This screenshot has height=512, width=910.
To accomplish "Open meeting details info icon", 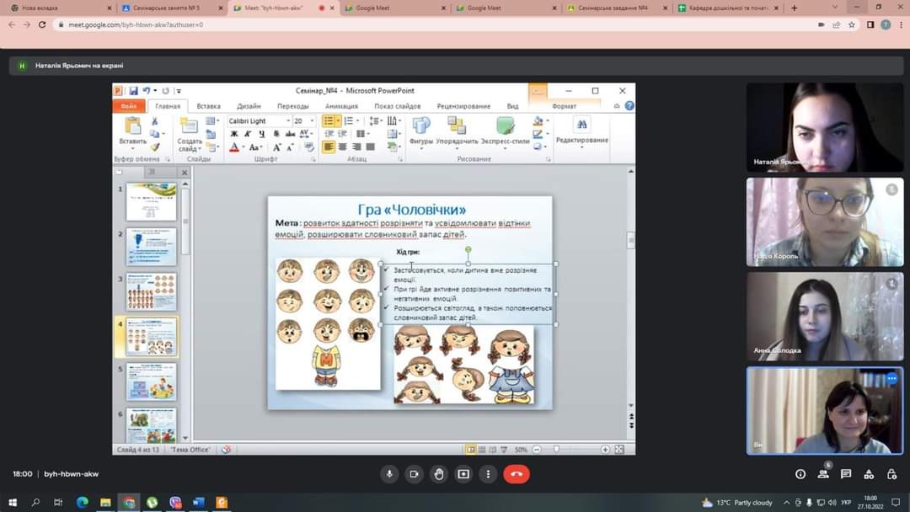I will point(800,474).
